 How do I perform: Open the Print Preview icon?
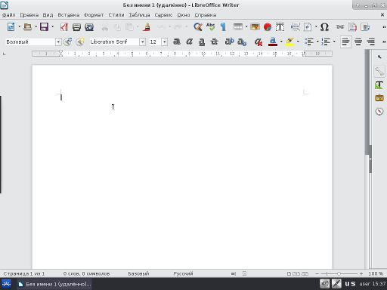click(x=89, y=26)
